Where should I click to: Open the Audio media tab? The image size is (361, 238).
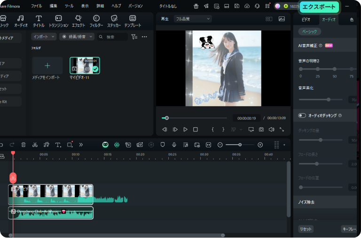(x=21, y=21)
